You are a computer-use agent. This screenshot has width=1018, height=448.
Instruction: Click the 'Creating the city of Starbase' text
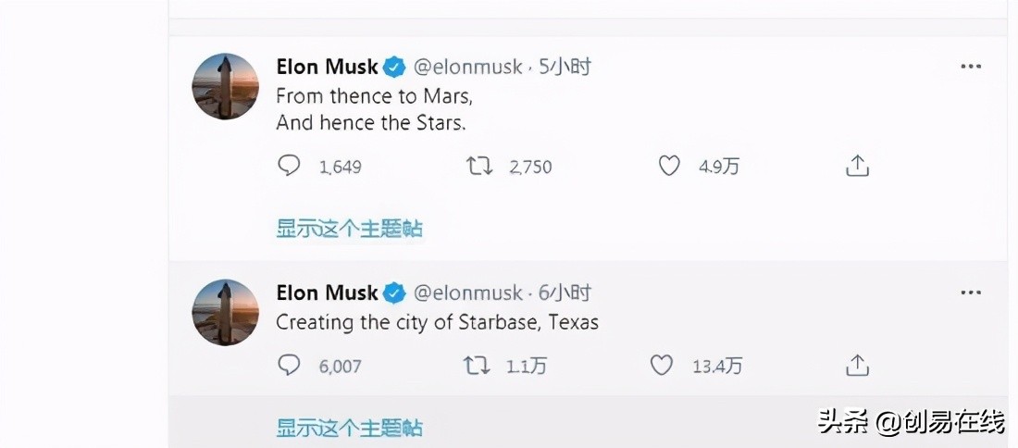pyautogui.click(x=437, y=322)
